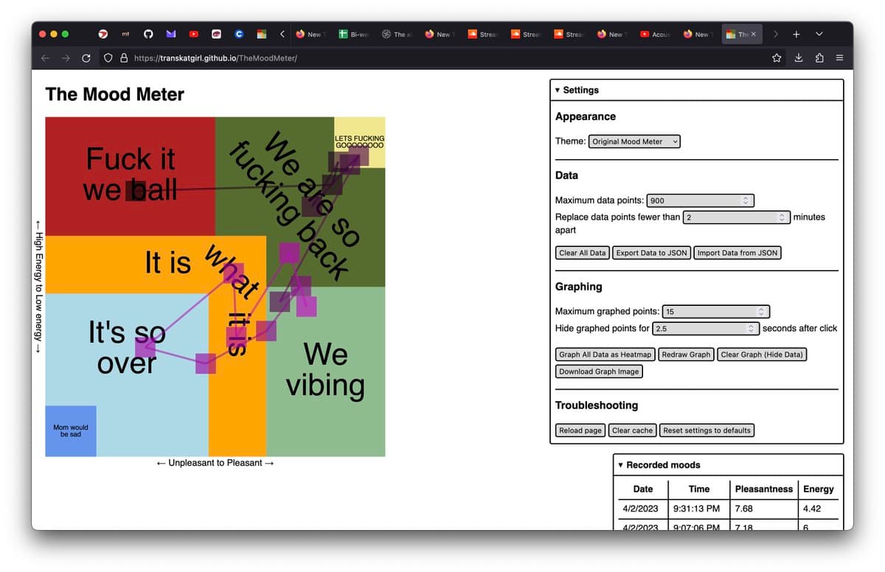This screenshot has width=885, height=572.
Task: Bookmark this page with the star icon
Action: pyautogui.click(x=777, y=57)
